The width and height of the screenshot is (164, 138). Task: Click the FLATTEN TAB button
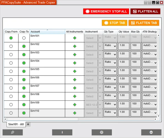(144, 23)
